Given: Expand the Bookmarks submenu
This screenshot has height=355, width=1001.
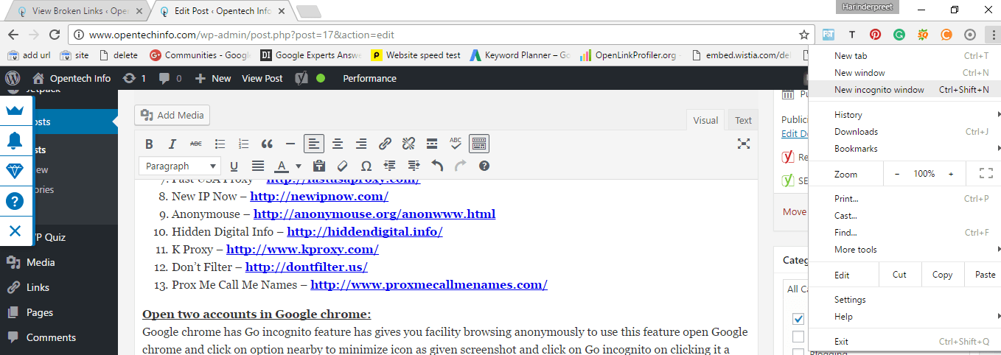Looking at the screenshot, I should pos(904,148).
